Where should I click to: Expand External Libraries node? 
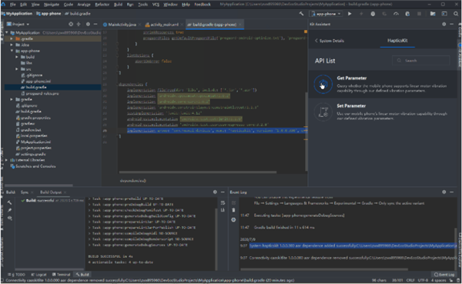click(6, 160)
